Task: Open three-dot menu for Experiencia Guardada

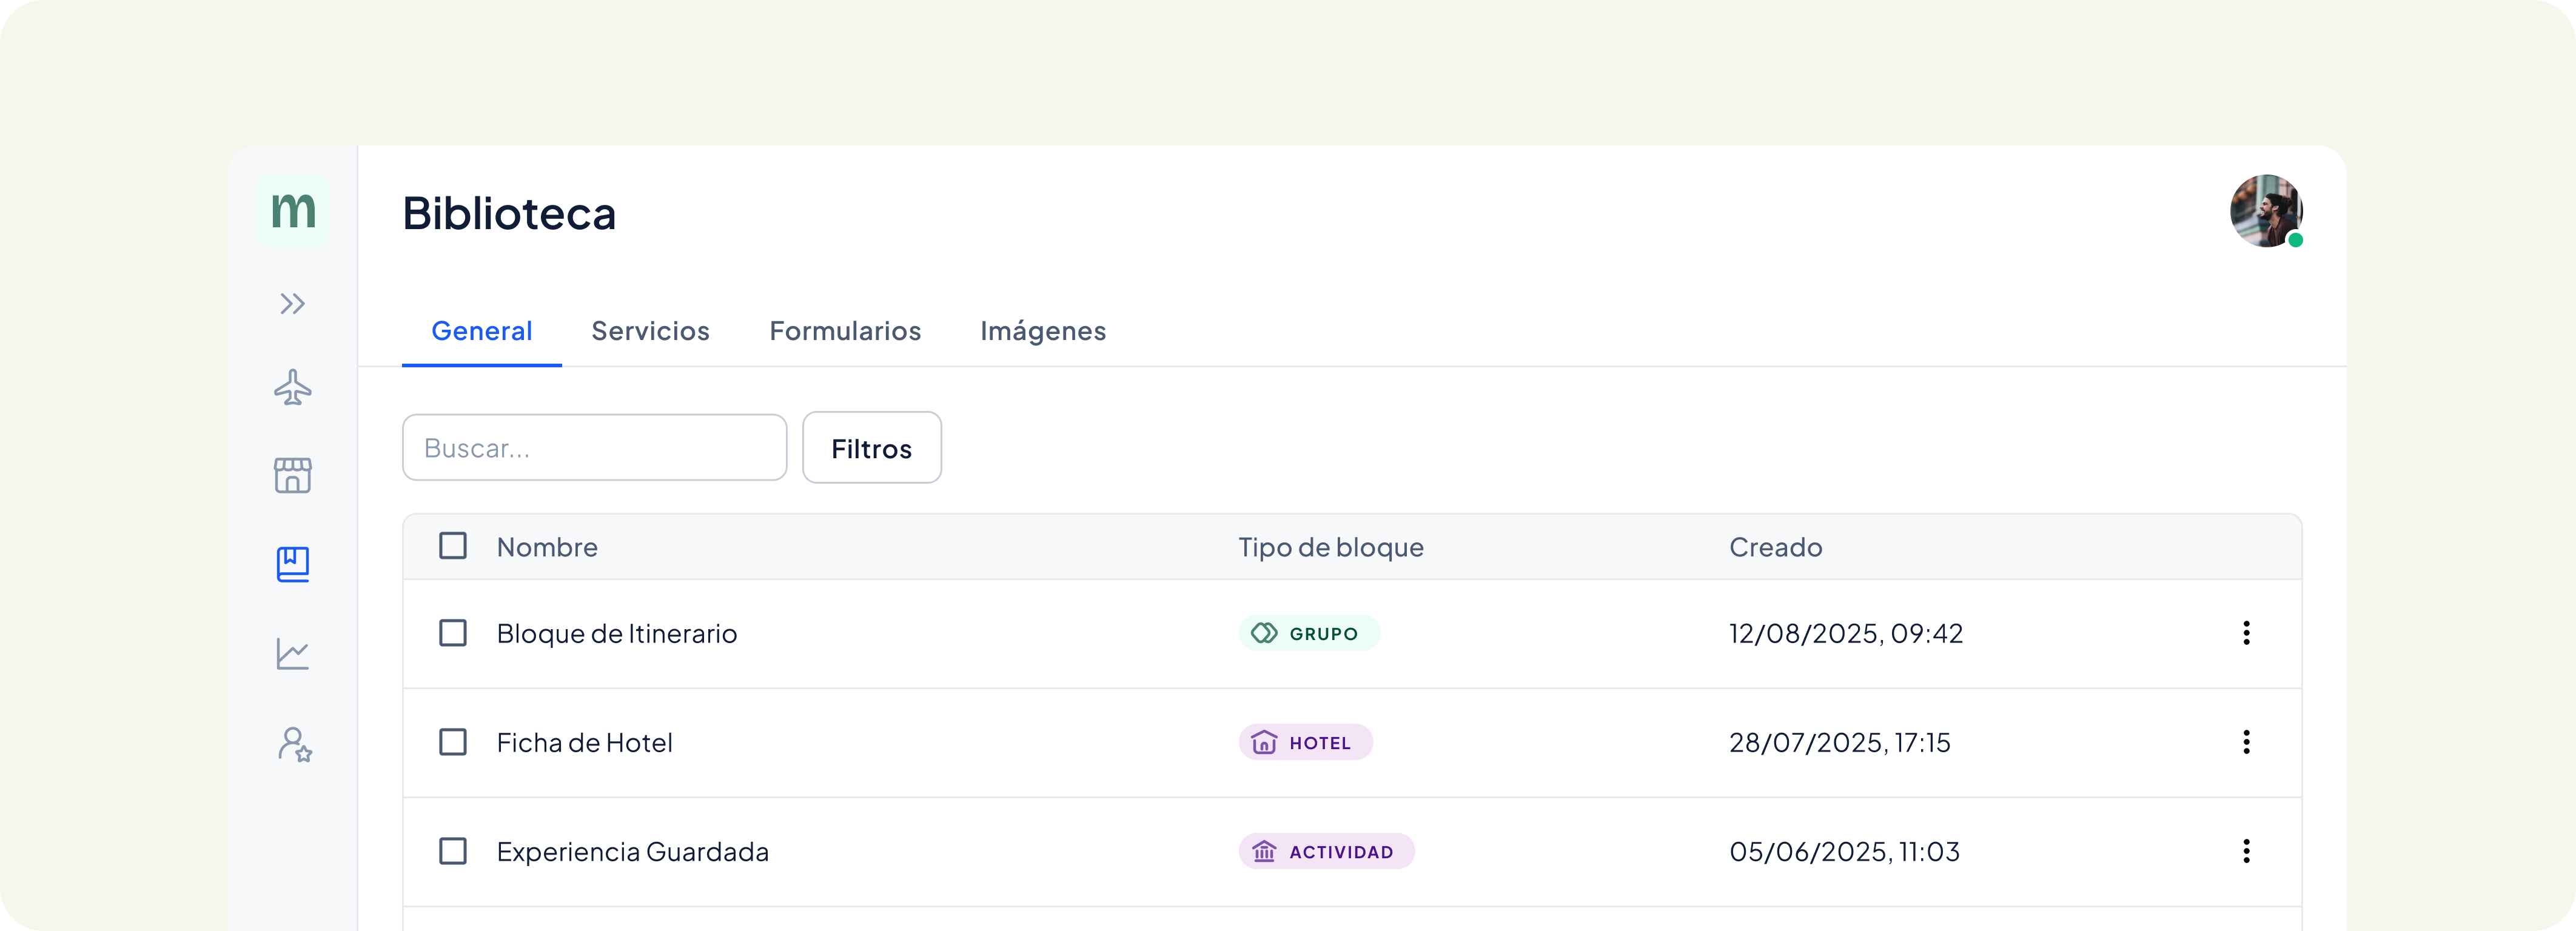Action: tap(2246, 851)
